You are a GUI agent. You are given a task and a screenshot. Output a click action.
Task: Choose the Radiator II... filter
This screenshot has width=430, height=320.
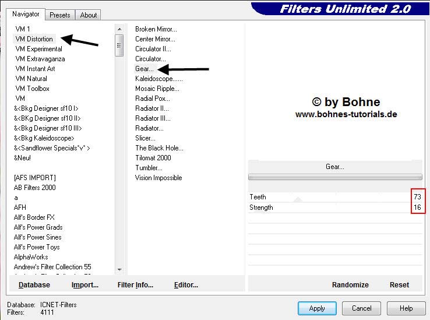pos(152,108)
